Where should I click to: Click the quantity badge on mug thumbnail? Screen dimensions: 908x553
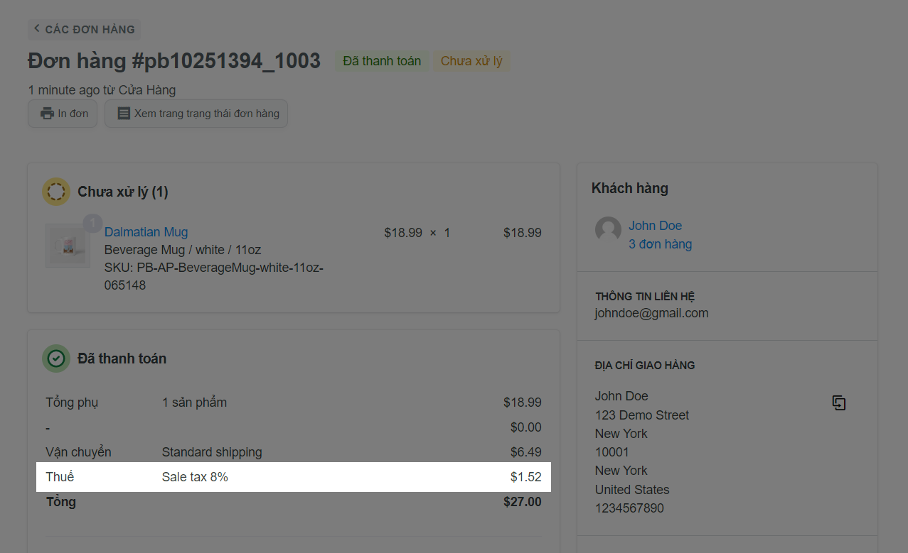[92, 224]
